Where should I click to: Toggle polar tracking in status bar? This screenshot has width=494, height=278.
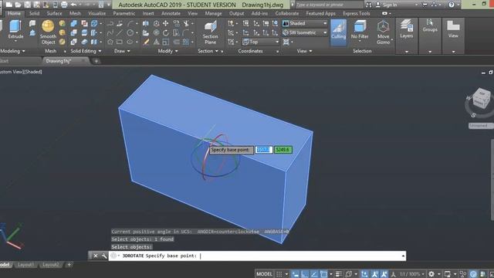coord(314,274)
